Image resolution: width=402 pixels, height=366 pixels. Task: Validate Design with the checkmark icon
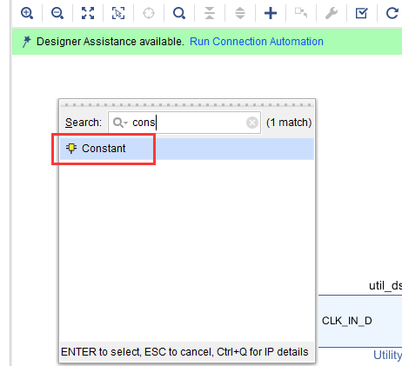tap(362, 13)
